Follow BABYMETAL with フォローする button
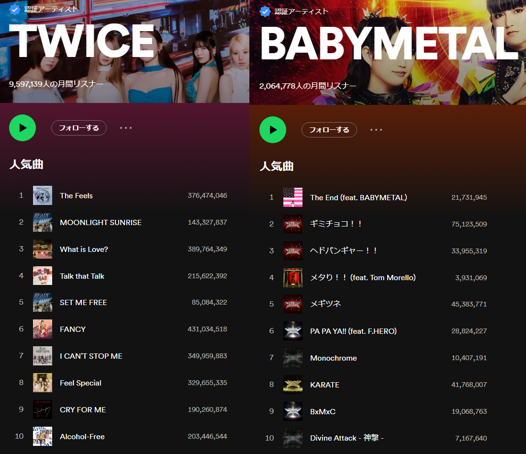The image size is (526, 454). (329, 130)
